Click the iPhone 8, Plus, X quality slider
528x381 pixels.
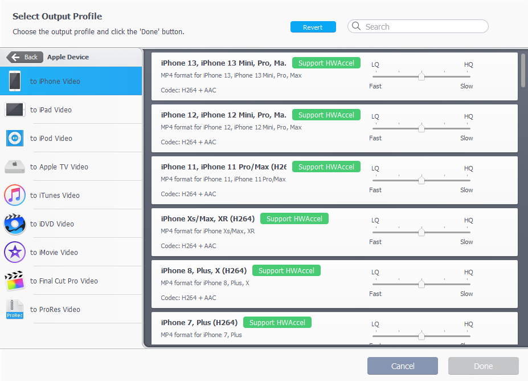[421, 284]
